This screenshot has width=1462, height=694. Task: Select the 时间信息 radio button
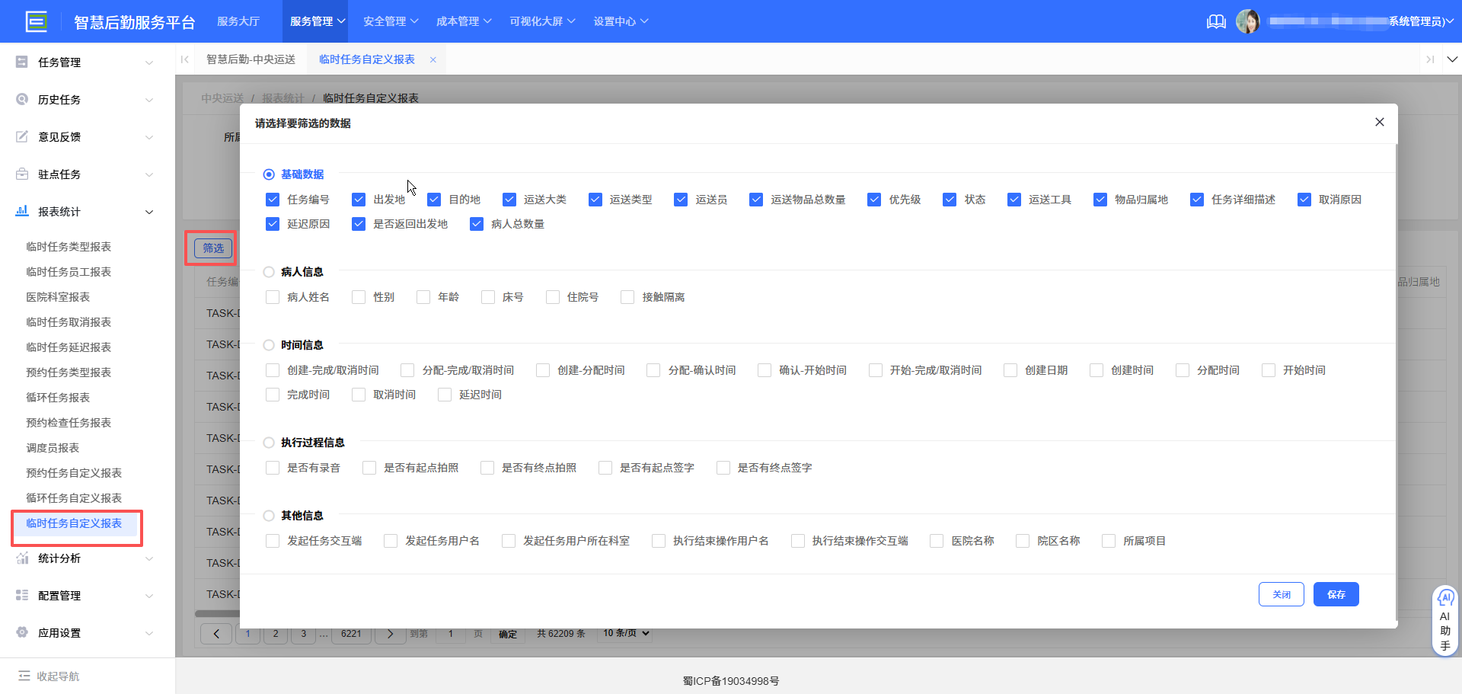268,345
